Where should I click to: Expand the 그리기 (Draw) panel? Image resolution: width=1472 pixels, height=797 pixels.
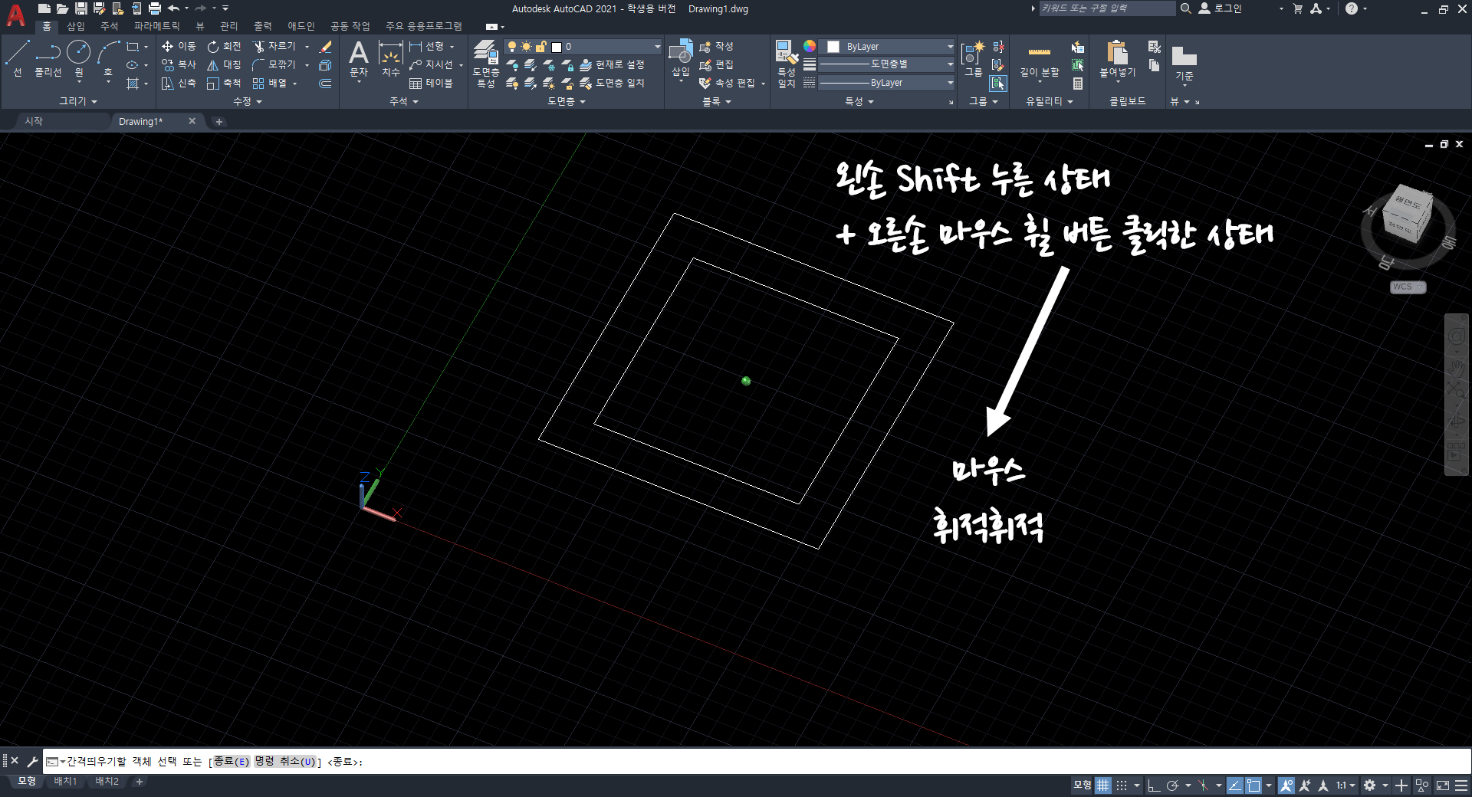tap(78, 101)
